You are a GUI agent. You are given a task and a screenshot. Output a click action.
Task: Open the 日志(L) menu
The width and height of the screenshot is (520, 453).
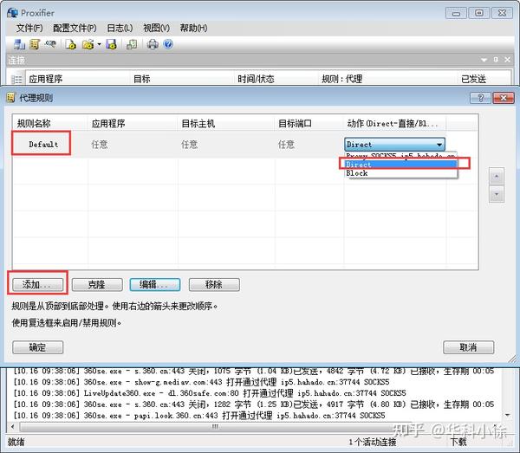coord(120,28)
